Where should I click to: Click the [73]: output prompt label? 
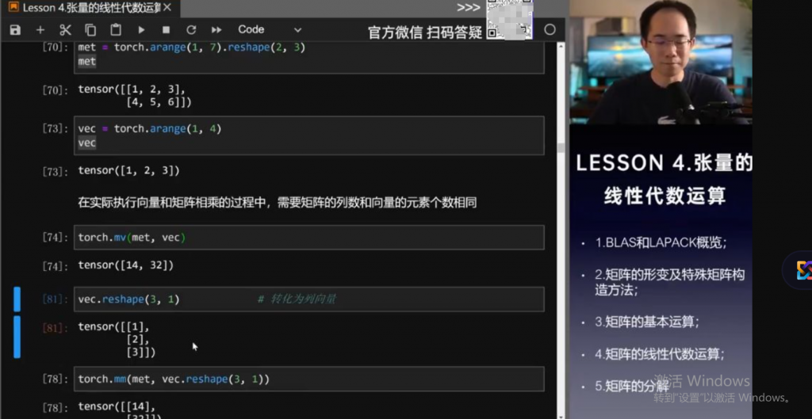coord(56,172)
